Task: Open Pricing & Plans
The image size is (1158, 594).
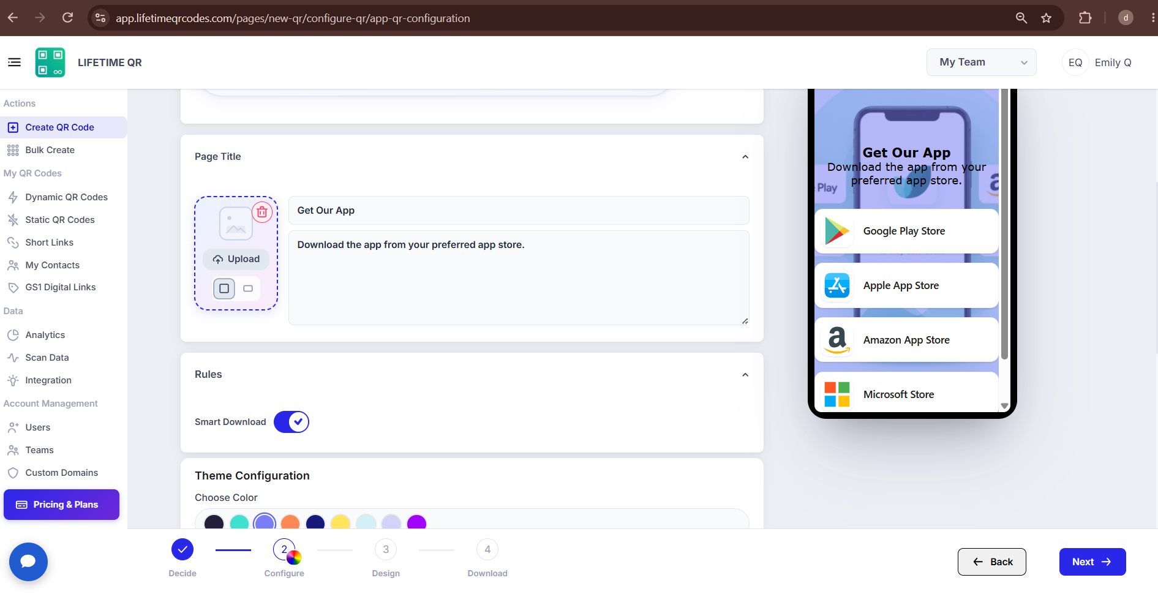Action: point(61,505)
